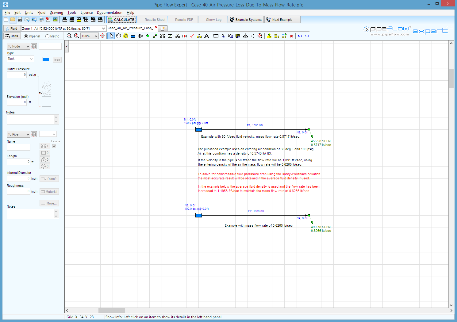
Task: Open the LABEL options icon
Action: [x=86, y=20]
